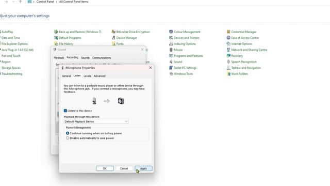Open Playback tab in Sound window
Screen dimensions: 330x186
(x=59, y=58)
